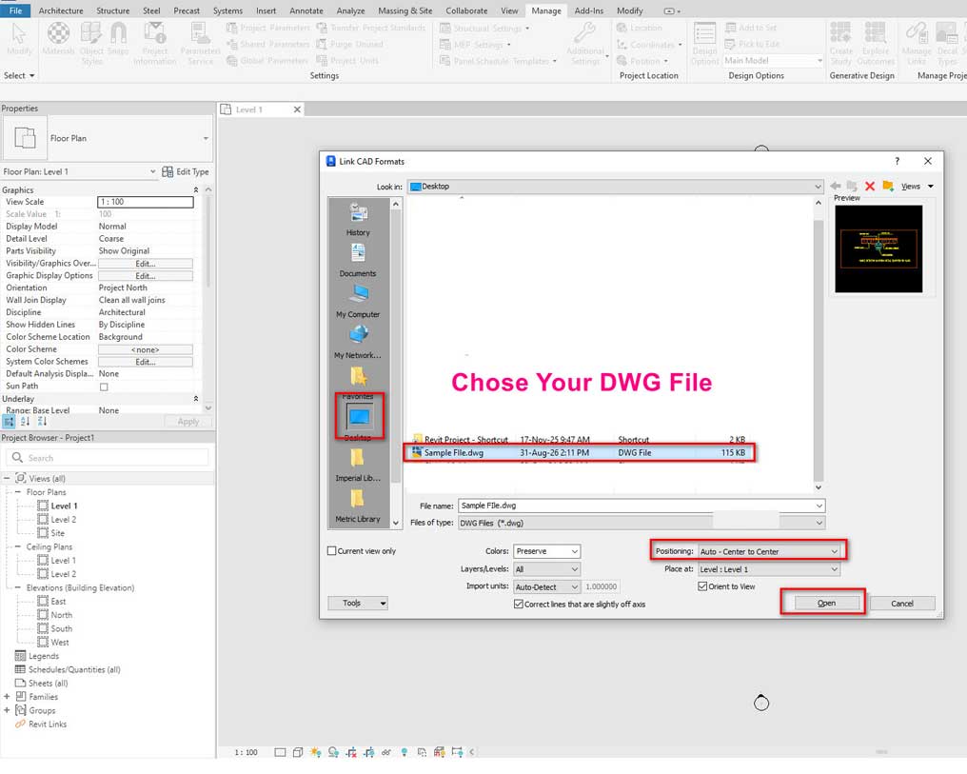Open Documents place in the sidebar

358,260
